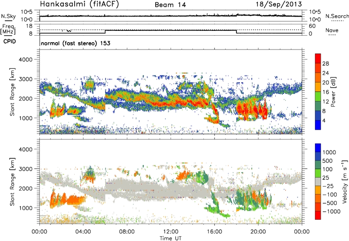This screenshot has width=349, height=241.
Task: Select the 'Freq. [MHz]' axis label
Action: point(8,29)
